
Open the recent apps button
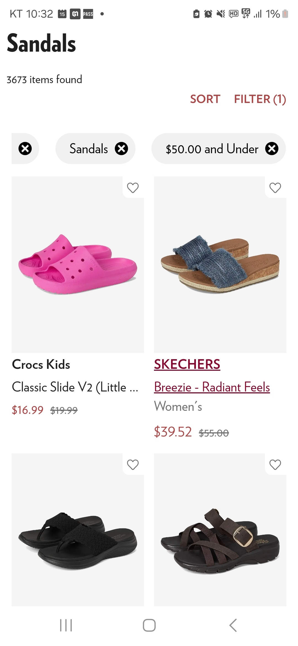pyautogui.click(x=66, y=625)
